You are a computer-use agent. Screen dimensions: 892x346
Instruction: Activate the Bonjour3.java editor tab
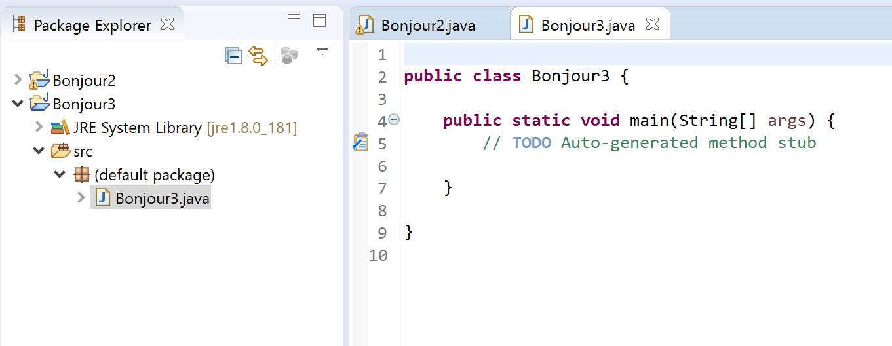tap(587, 26)
